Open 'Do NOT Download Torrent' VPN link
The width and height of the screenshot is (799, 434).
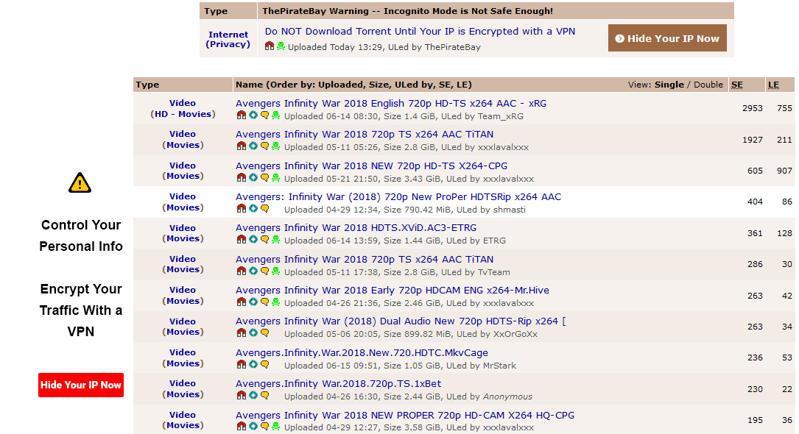point(420,31)
